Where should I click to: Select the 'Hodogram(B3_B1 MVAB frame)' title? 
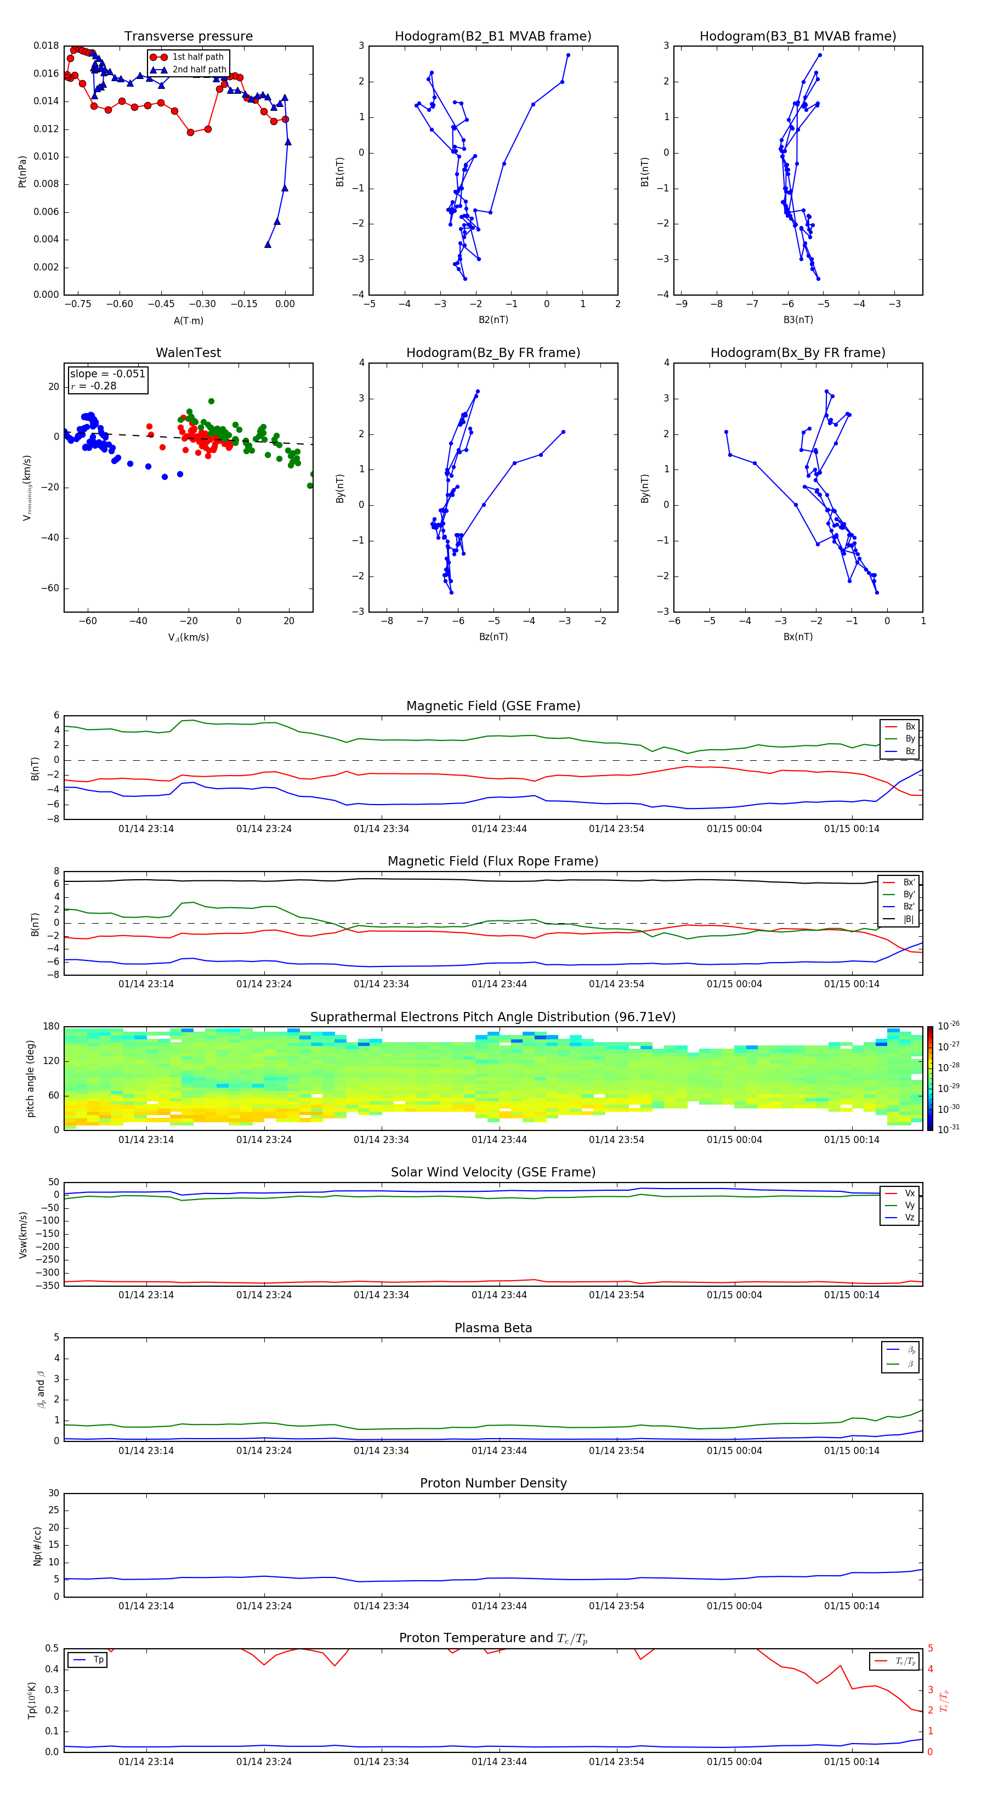(x=798, y=37)
